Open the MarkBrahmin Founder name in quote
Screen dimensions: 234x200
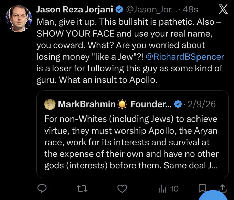pos(115,104)
